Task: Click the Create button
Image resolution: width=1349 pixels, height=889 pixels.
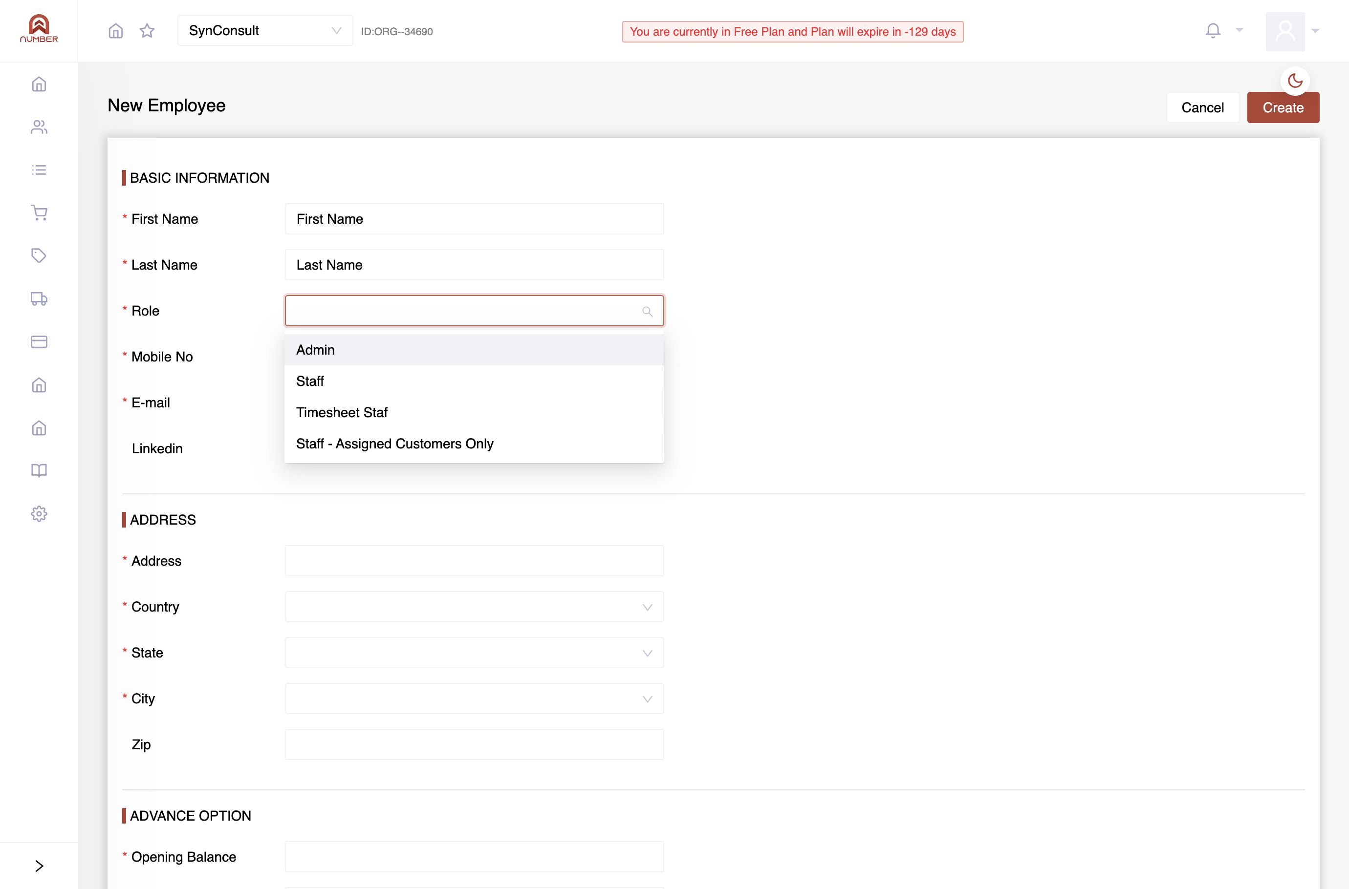Action: pos(1283,108)
